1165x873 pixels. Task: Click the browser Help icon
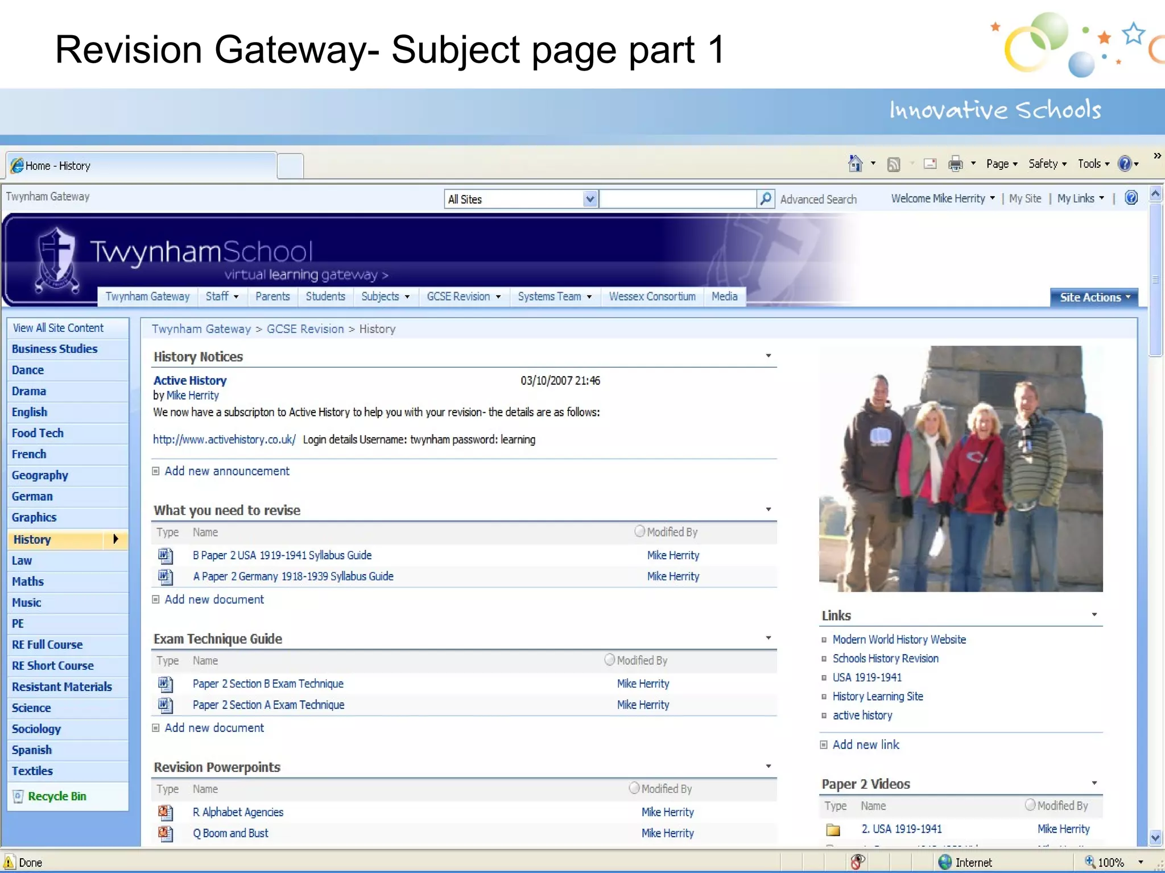(x=1125, y=164)
